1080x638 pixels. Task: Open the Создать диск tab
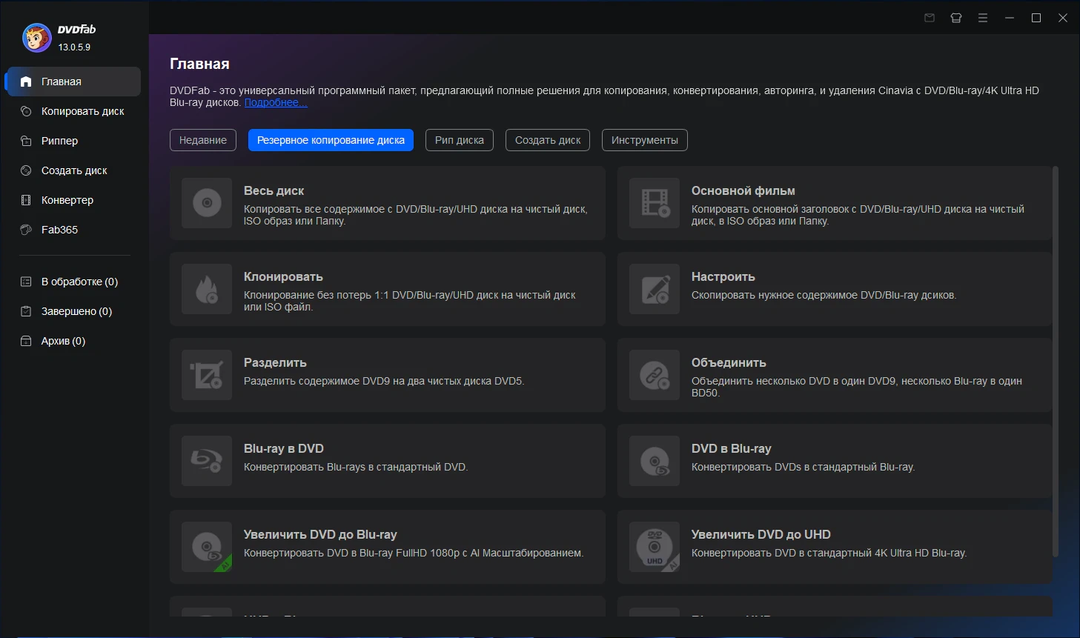548,140
